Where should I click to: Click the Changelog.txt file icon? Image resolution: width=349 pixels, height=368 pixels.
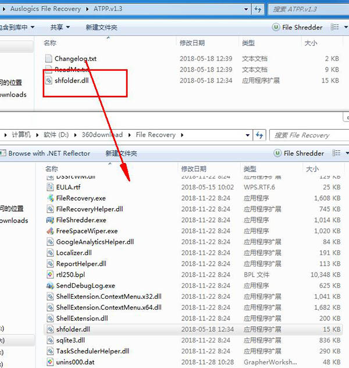[49, 59]
